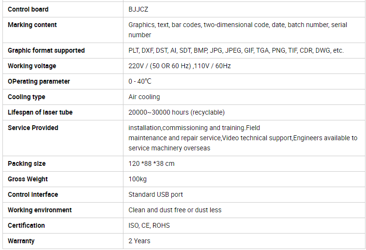Click the "Control board" row label
366x250 pixels.
pos(28,9)
